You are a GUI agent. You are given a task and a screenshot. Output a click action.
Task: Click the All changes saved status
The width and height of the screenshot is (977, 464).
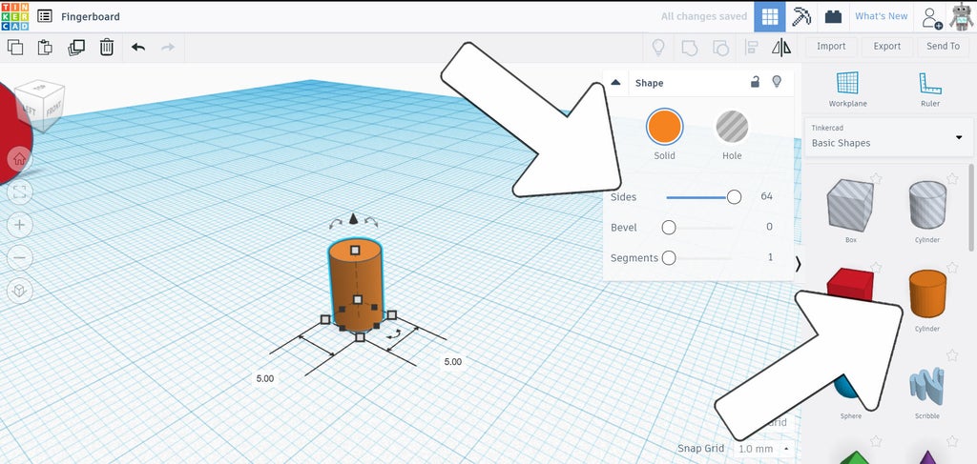pyautogui.click(x=704, y=16)
